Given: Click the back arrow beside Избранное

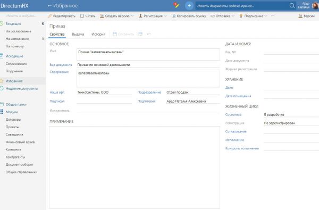Looking at the screenshot, I should point(49,6).
